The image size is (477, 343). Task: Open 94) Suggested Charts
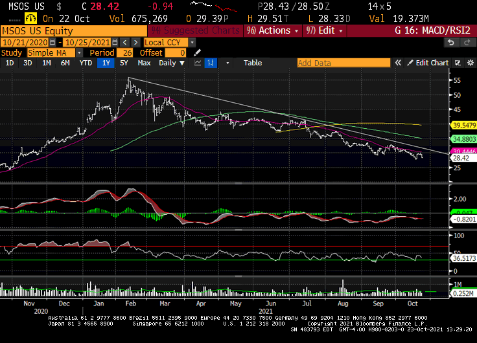point(195,30)
